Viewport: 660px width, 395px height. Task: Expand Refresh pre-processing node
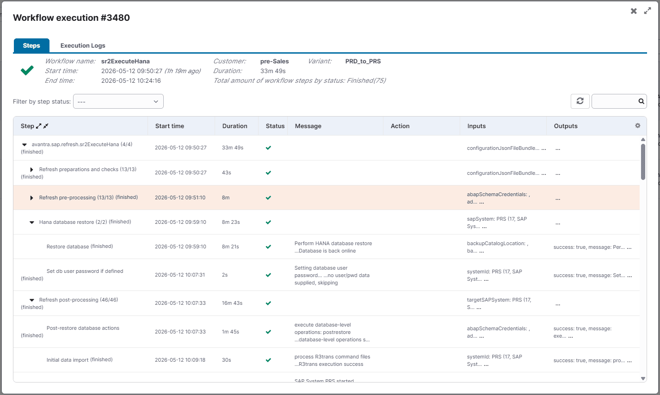31,198
